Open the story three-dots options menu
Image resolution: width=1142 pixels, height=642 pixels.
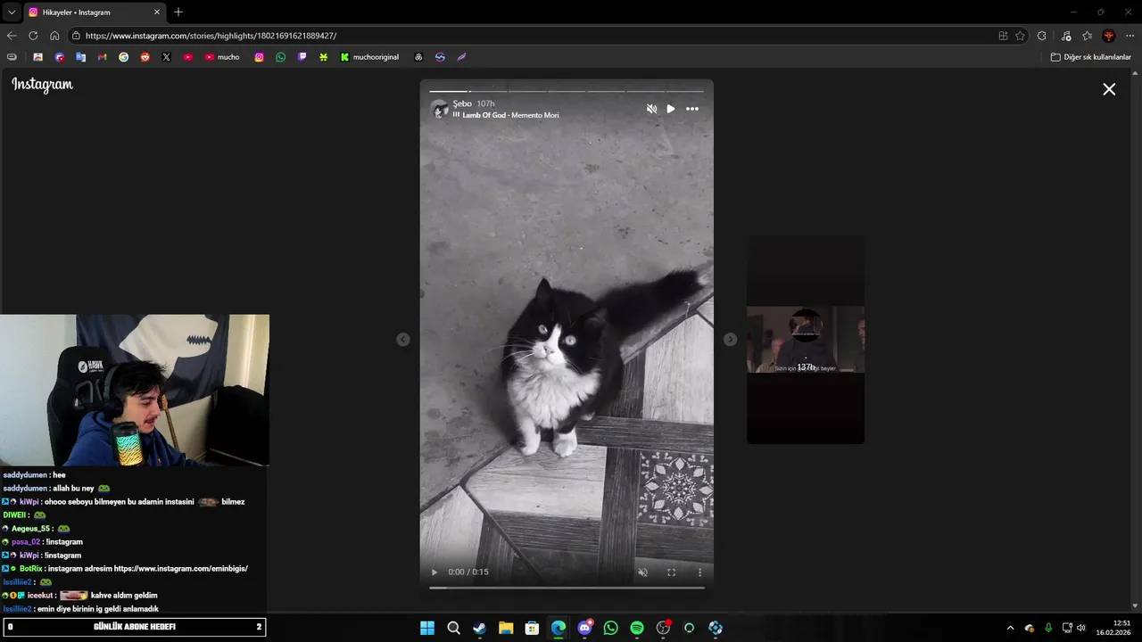[x=692, y=109]
